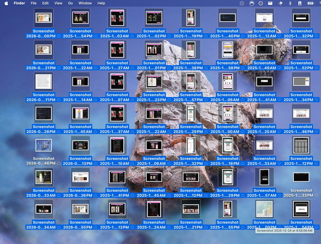Click the download cloud icon beside 2025-1....34 PM
Screen dimensions: 321x244
tap(316, 100)
